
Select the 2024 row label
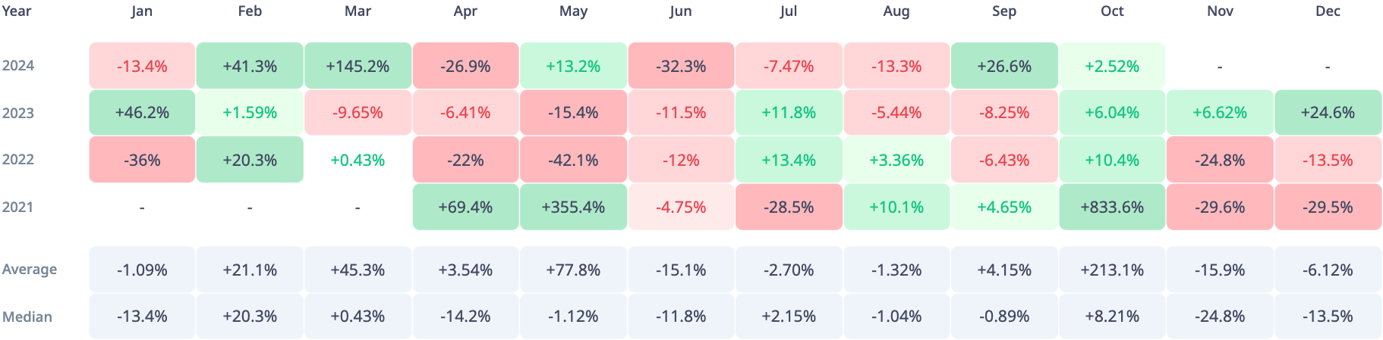(x=18, y=66)
